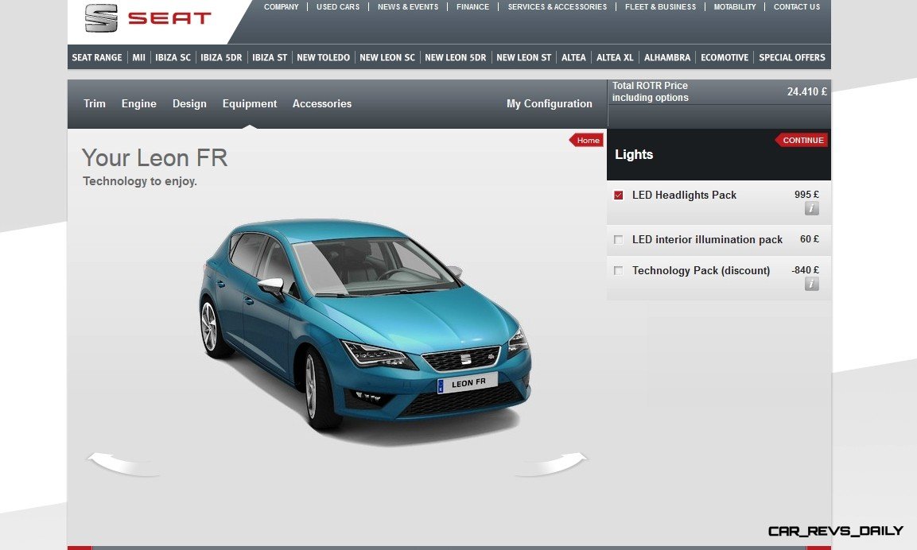
Task: Switch to the Engine tab
Action: click(139, 103)
